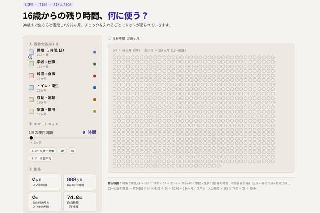Click the 0ヶ月 スマホ時間 stat card

[45, 182]
